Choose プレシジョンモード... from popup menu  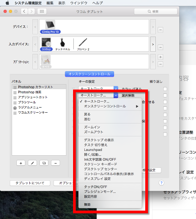click(110, 192)
